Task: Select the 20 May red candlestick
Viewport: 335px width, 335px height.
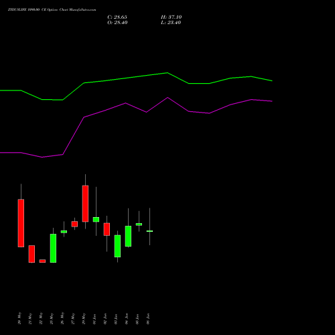Action: (x=21, y=223)
